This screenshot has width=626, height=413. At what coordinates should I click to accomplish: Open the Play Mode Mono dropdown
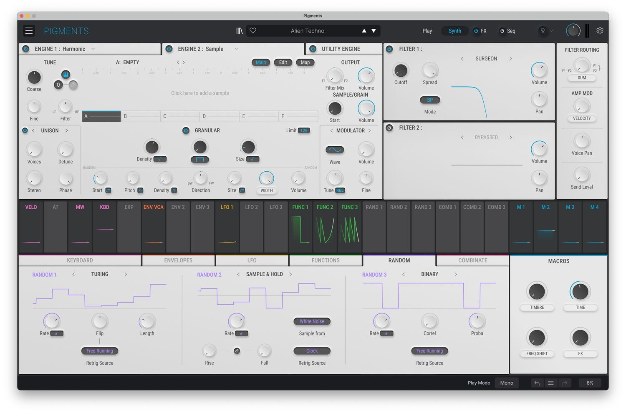tap(507, 383)
